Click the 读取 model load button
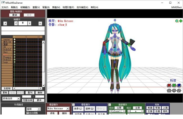The width and height of the screenshot is (183, 119). click(52, 113)
